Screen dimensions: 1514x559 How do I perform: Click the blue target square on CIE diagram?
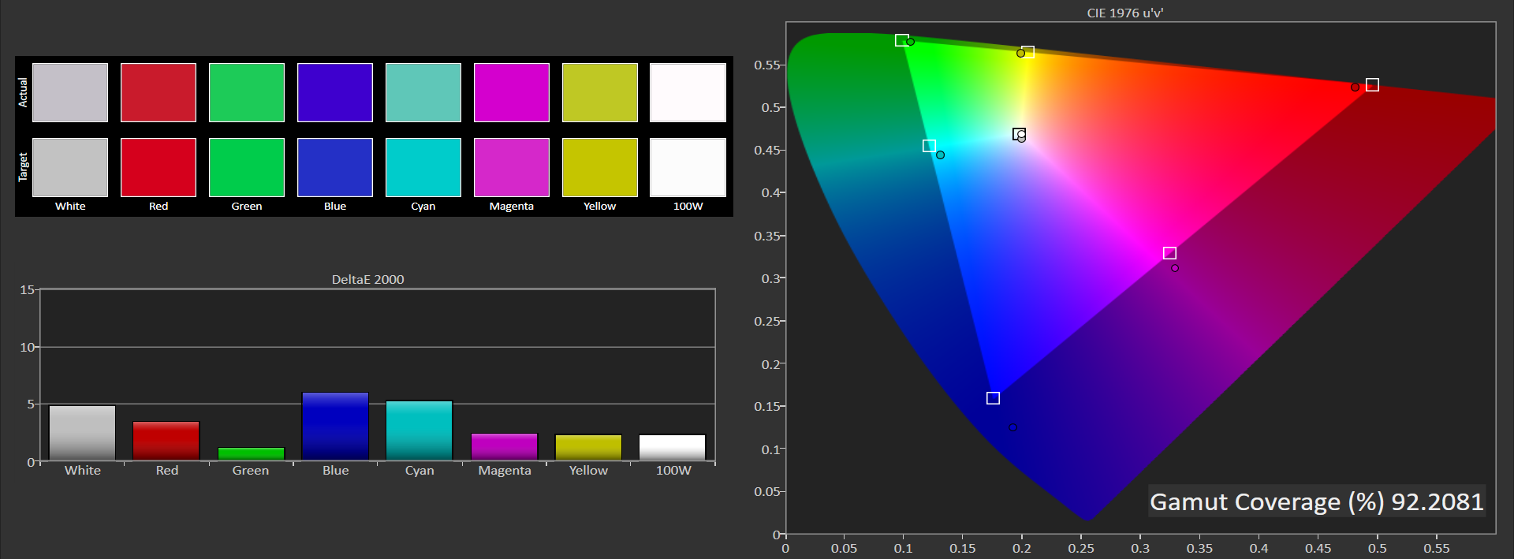pyautogui.click(x=993, y=398)
